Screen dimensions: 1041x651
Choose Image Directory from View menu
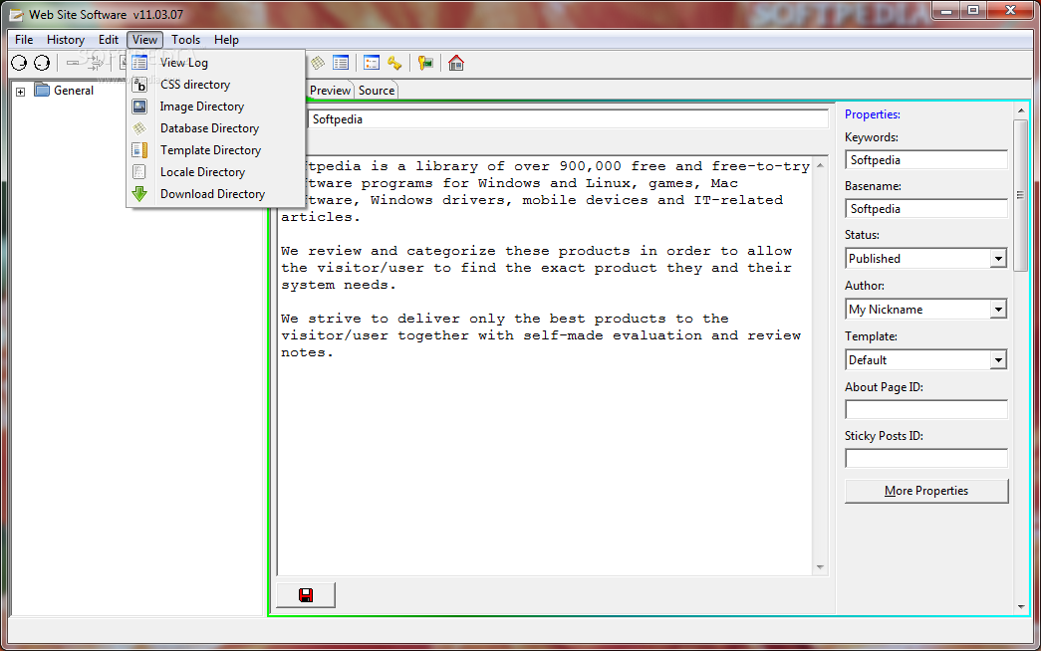(216, 107)
